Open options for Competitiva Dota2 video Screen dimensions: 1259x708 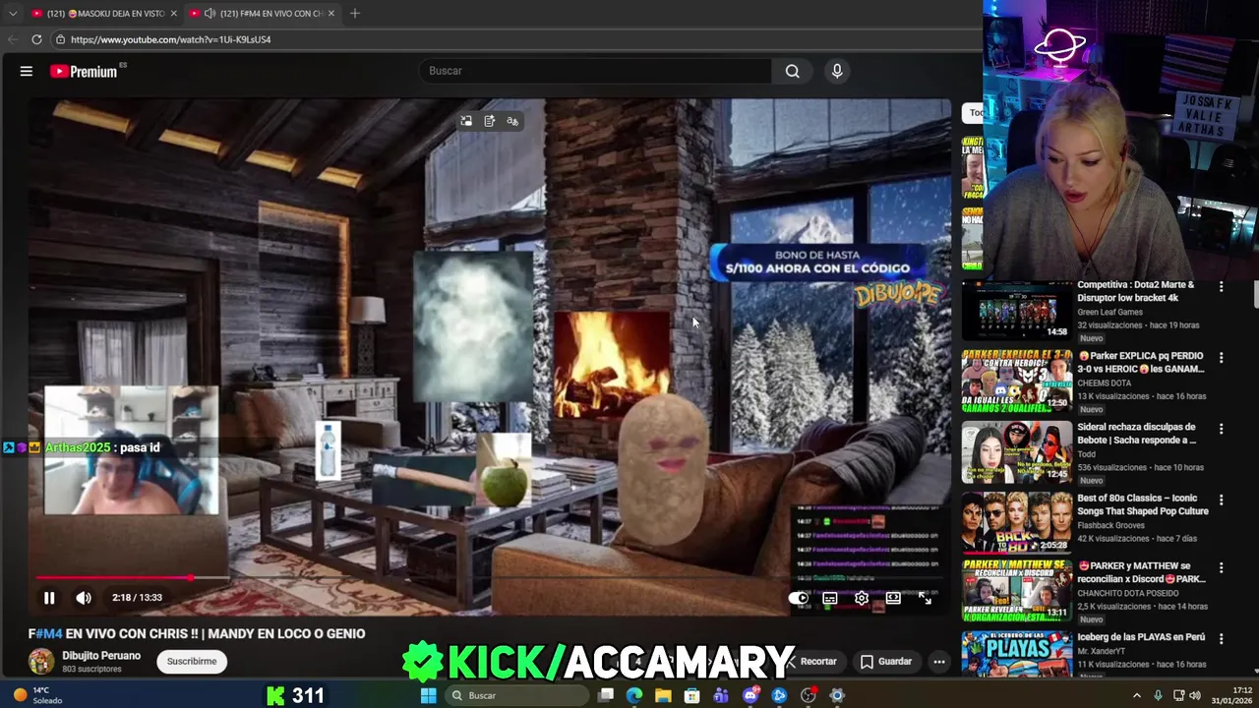click(1221, 287)
